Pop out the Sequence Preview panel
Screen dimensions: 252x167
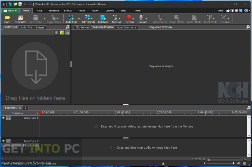[248, 27]
